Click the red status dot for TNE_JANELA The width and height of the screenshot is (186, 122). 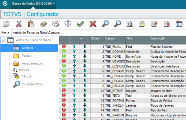click(x=64, y=105)
